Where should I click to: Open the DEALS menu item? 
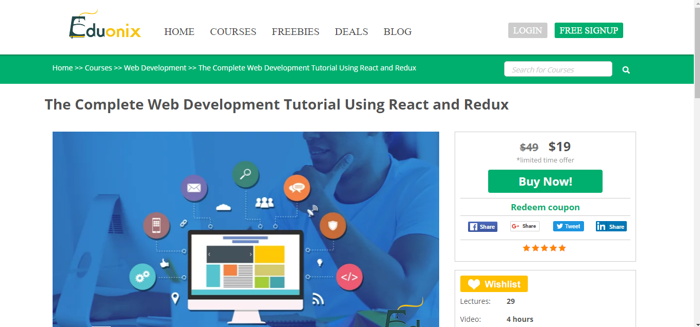point(352,32)
